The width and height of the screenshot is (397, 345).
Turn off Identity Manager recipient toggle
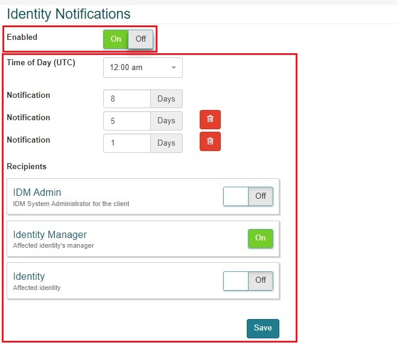click(x=260, y=238)
